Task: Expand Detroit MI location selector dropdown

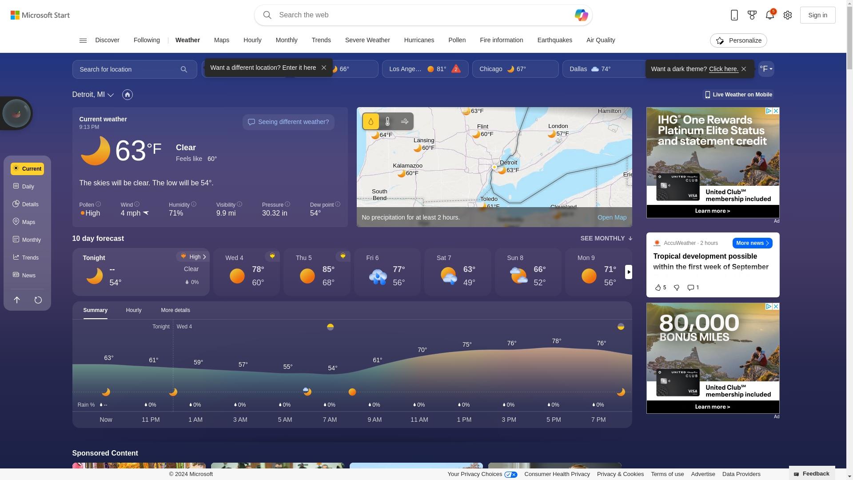Action: (x=111, y=94)
